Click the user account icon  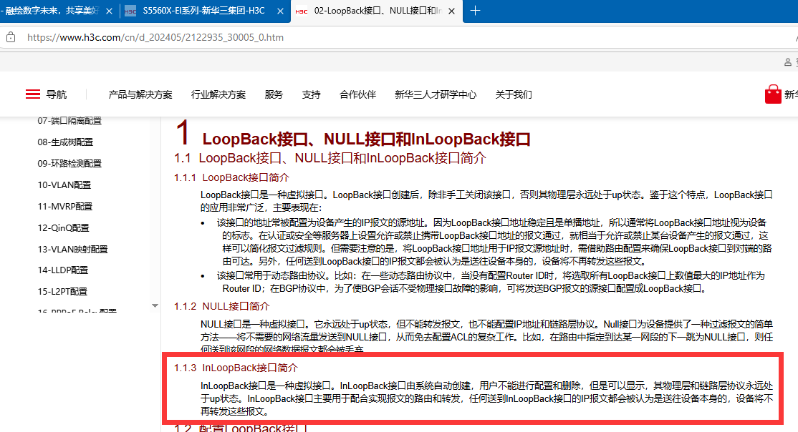(x=788, y=62)
